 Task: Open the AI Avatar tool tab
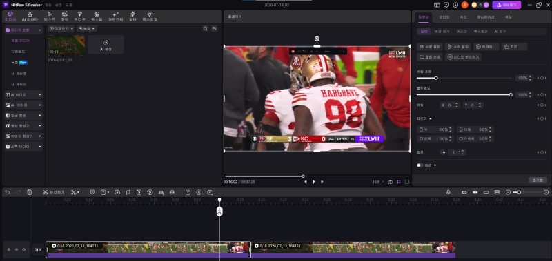pos(30,16)
